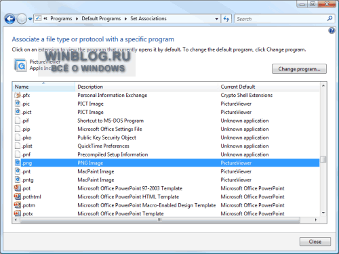Open address bar history dropdown
Screen dimensions: 339x254
coord(217,19)
